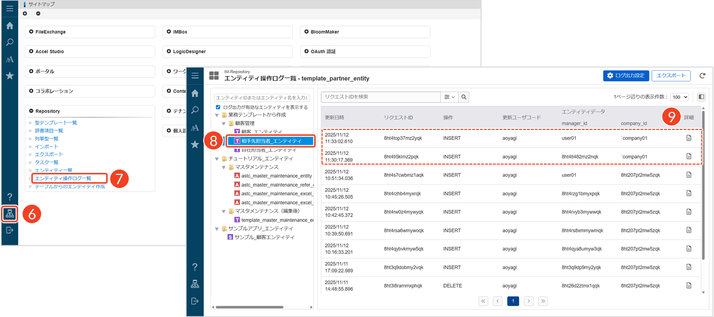Click the ログ出力設定 button
The height and width of the screenshot is (317, 714).
[x=626, y=76]
